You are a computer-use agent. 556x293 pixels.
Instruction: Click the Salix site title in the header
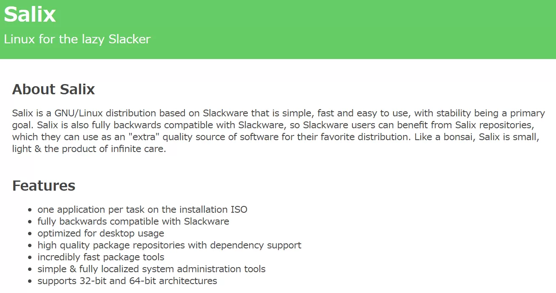pos(30,14)
